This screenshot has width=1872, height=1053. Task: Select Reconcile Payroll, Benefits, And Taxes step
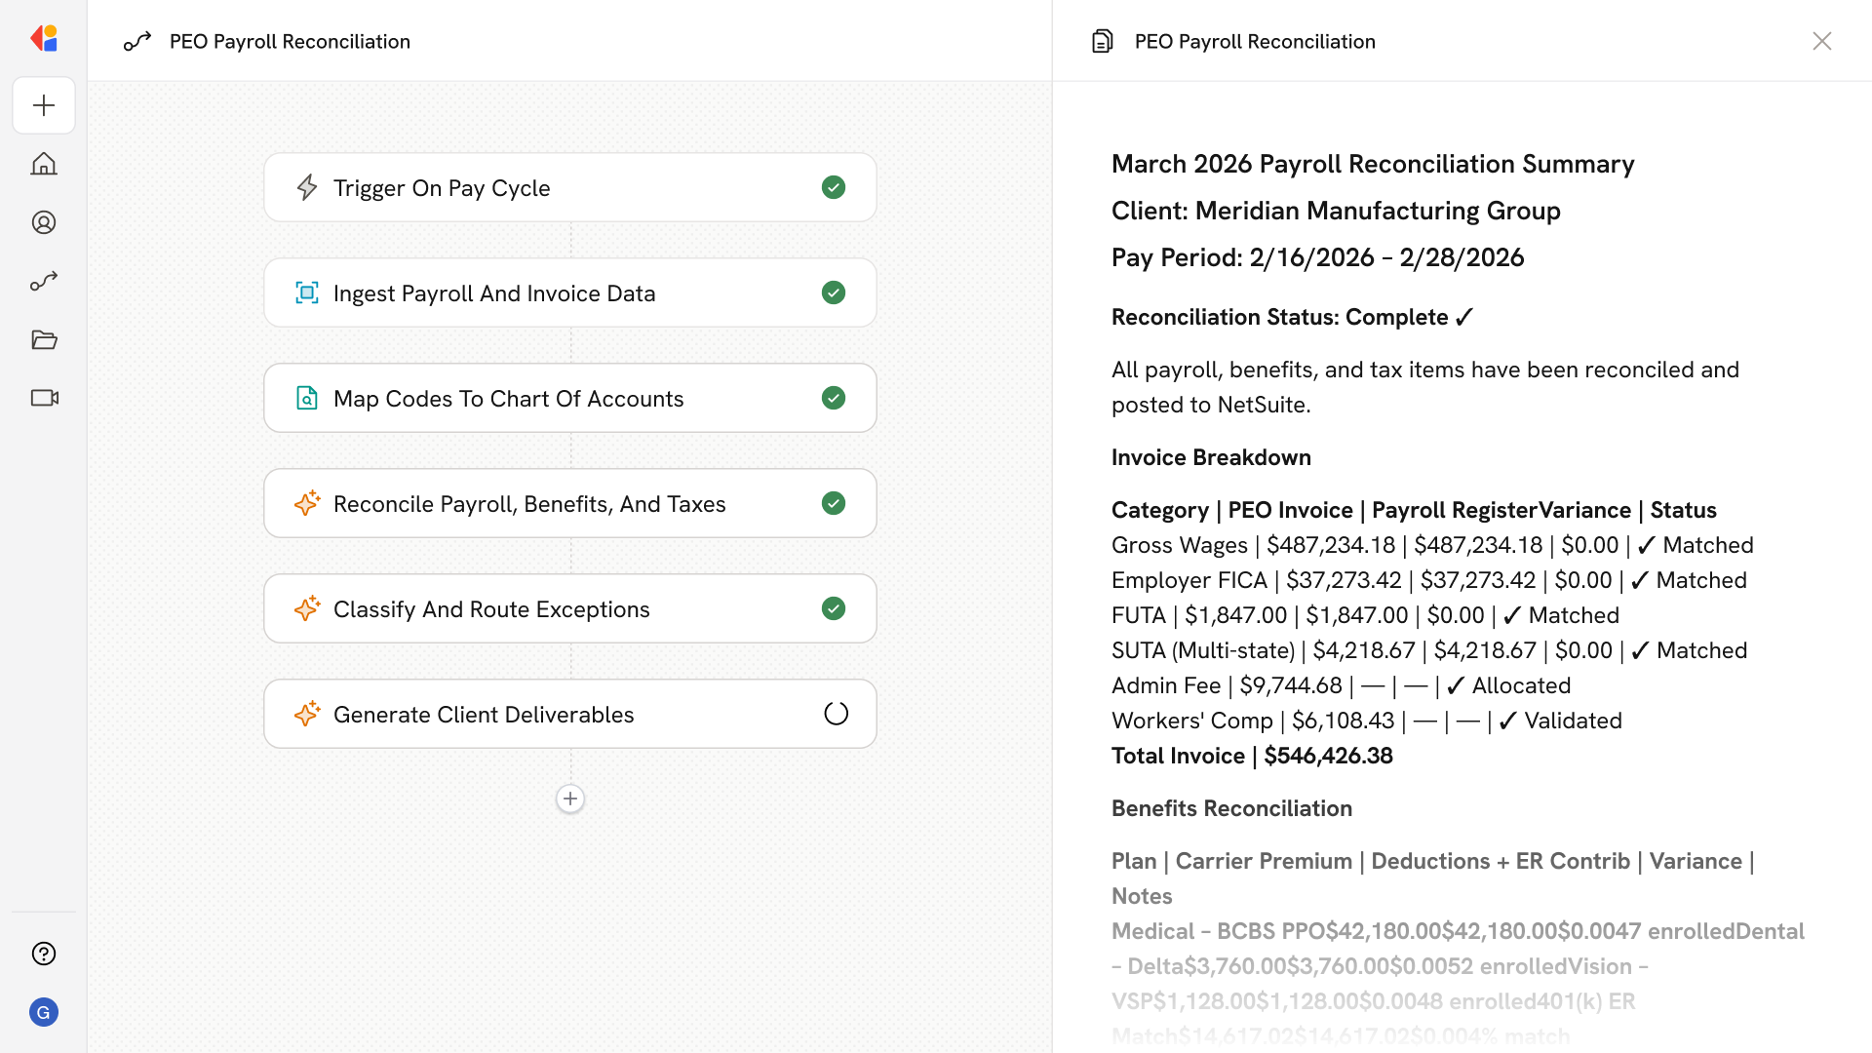[529, 504]
